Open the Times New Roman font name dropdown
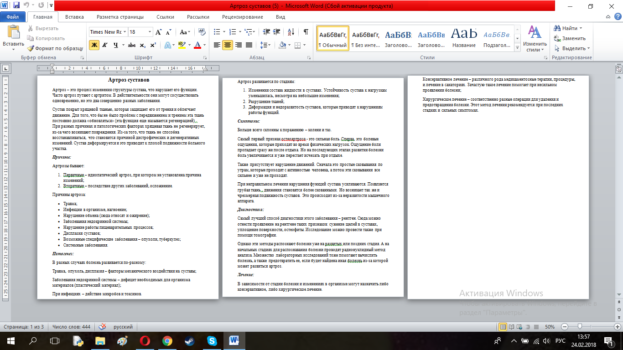Viewport: 623px width, 350px height. (125, 32)
